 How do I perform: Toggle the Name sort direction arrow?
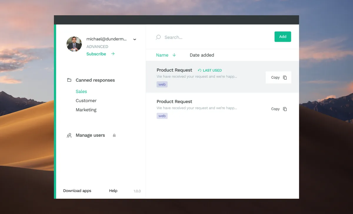174,55
